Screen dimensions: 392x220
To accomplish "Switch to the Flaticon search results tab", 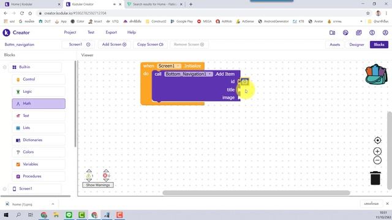I will point(154,4).
